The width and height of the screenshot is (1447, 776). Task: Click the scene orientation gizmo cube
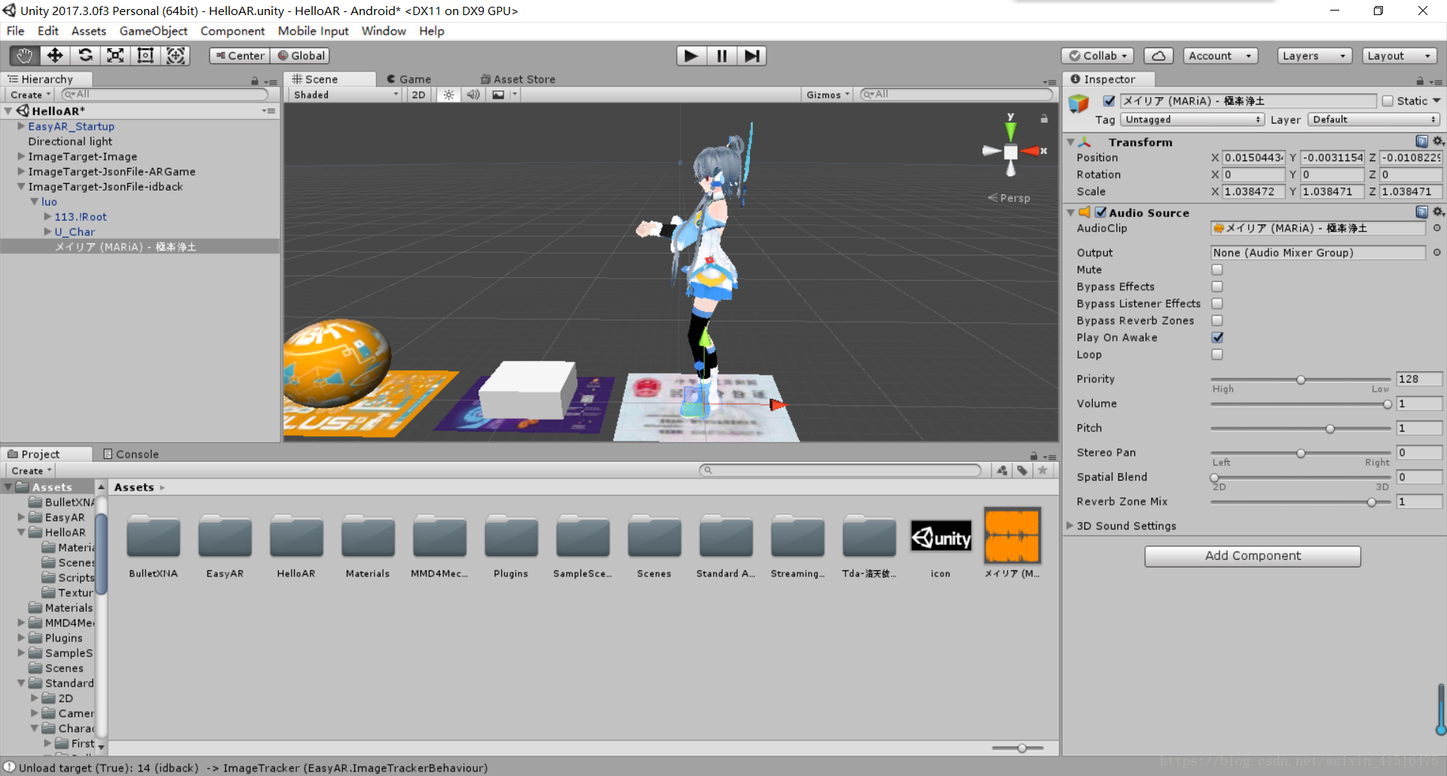(1011, 151)
